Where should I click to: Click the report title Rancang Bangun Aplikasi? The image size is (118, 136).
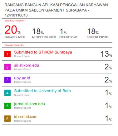[56, 10]
